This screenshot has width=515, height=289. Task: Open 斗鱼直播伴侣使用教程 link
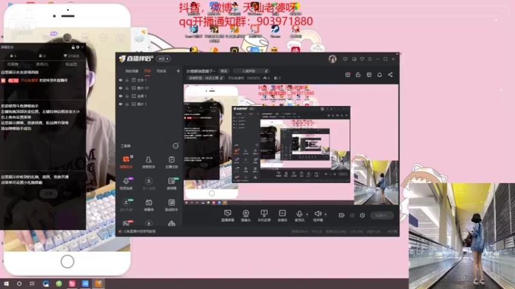(x=139, y=231)
